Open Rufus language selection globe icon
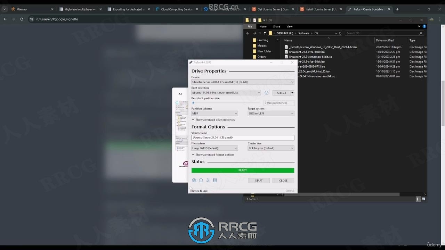 click(194, 180)
